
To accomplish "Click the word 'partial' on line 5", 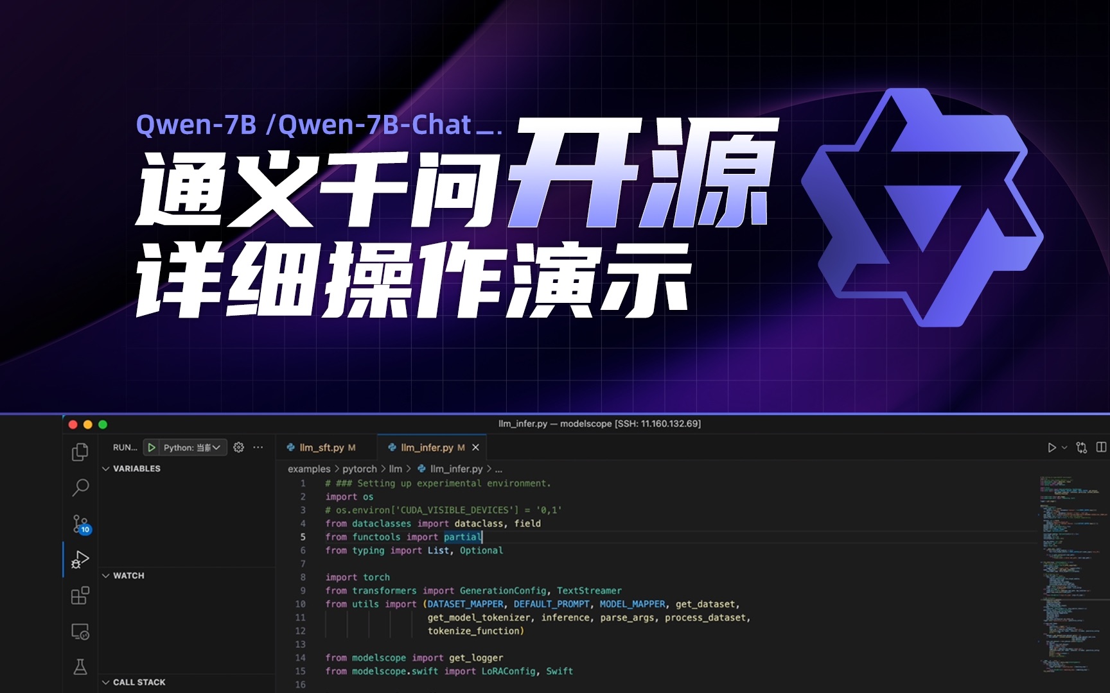I will (x=463, y=537).
